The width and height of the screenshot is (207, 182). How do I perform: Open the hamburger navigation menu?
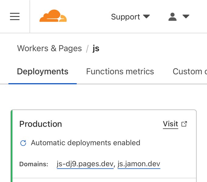15,16
